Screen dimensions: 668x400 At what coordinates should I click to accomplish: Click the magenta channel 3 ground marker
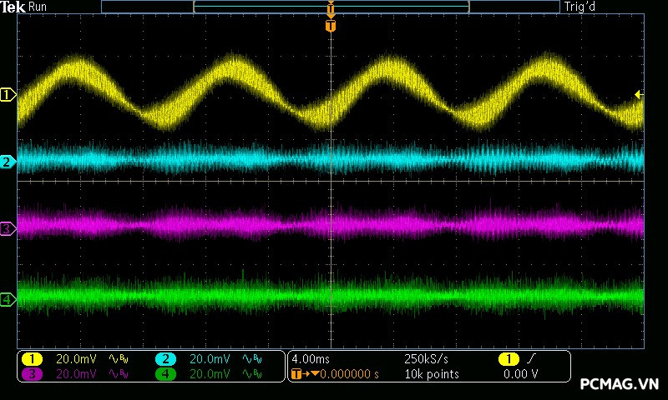[8, 228]
